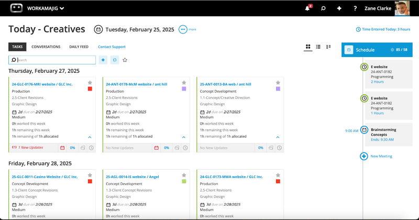Open the notifications bell in the header
This screenshot has height=220, width=419.
point(308,8)
